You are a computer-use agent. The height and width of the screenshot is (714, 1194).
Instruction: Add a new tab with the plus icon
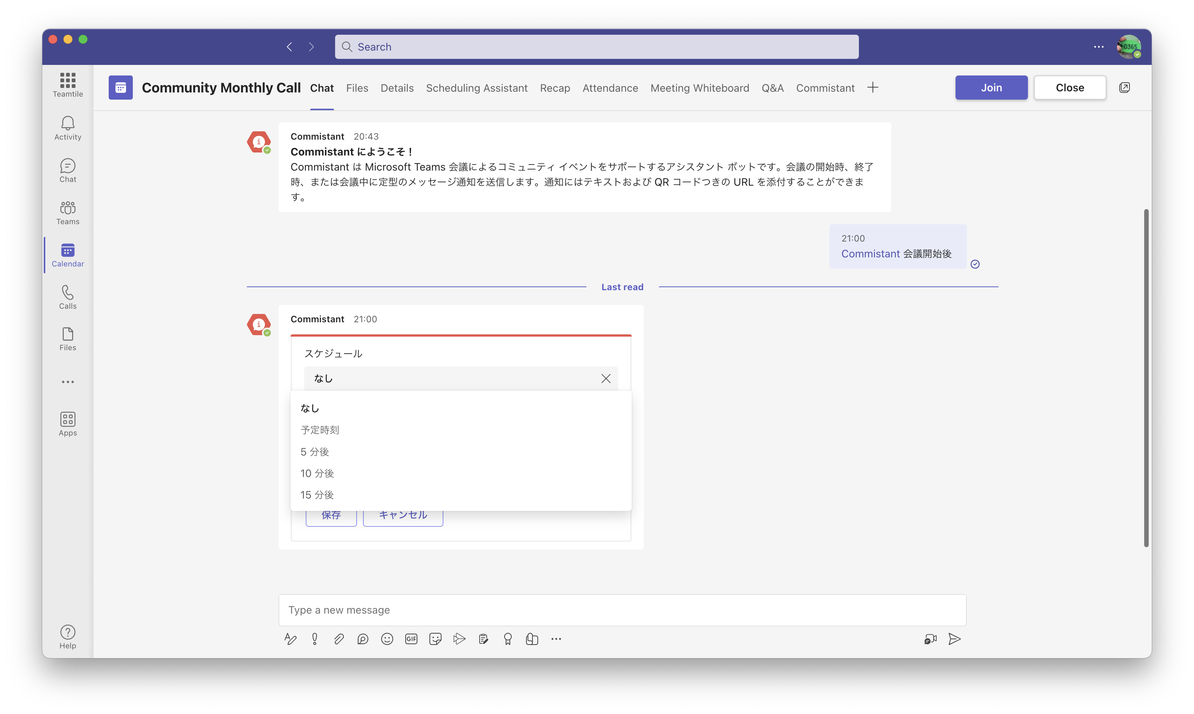[x=872, y=88]
